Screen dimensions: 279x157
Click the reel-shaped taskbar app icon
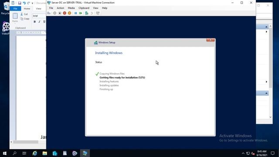[x=75, y=153]
